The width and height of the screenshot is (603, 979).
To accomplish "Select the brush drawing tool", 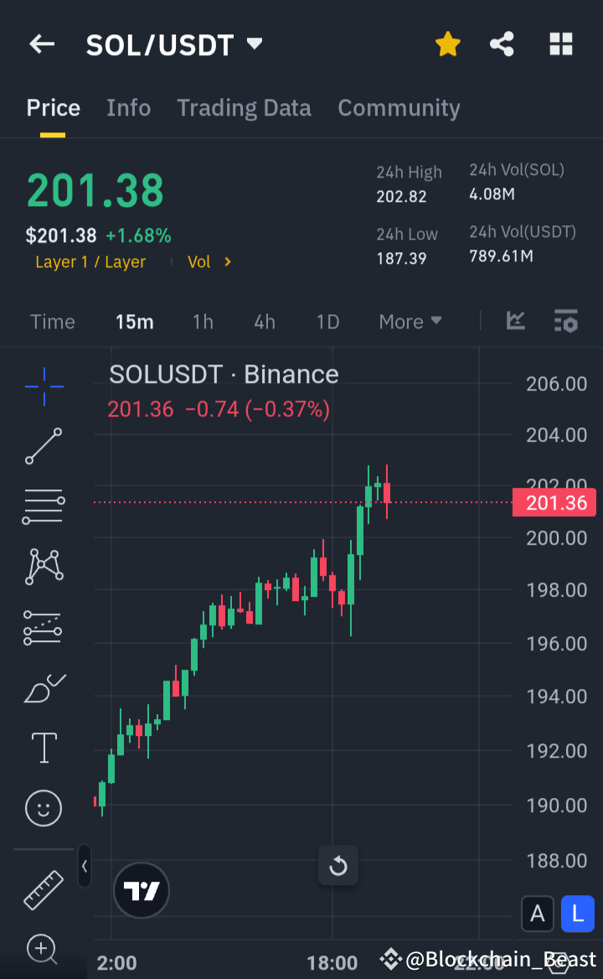I will [43, 687].
